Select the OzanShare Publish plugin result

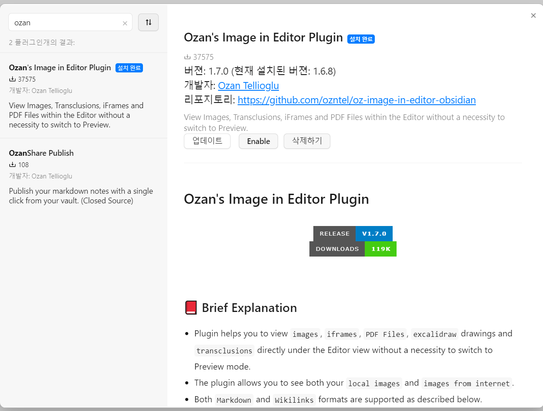[84, 176]
